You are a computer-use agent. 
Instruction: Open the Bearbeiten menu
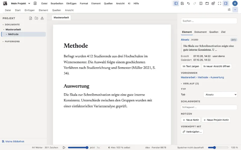[57, 3]
